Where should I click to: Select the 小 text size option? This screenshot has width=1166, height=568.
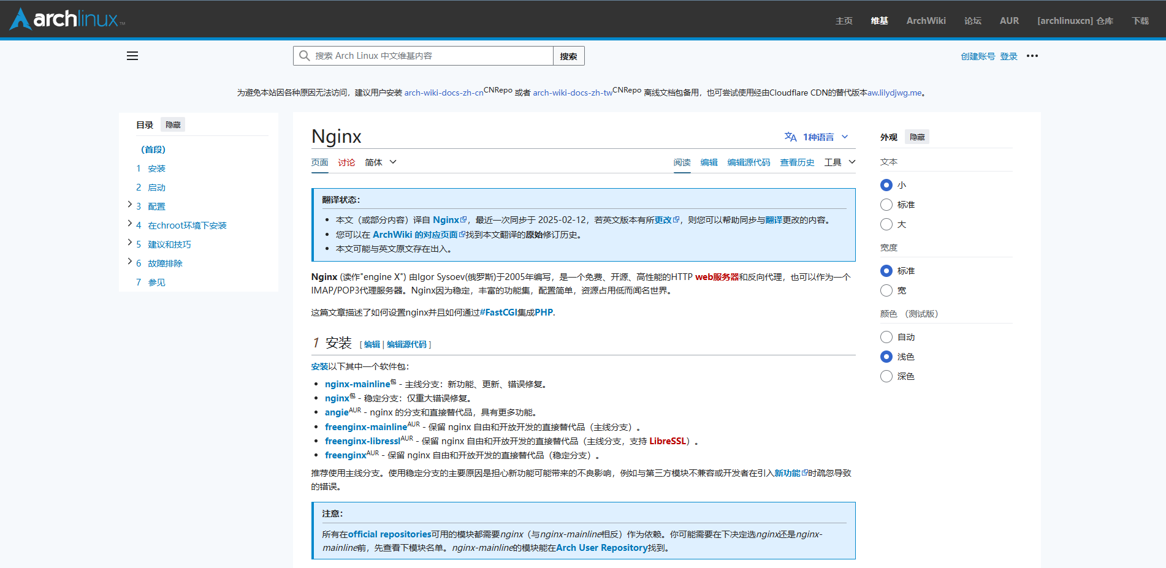[886, 185]
